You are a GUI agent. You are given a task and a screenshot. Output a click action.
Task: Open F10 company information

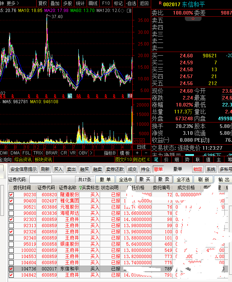[106, 3]
